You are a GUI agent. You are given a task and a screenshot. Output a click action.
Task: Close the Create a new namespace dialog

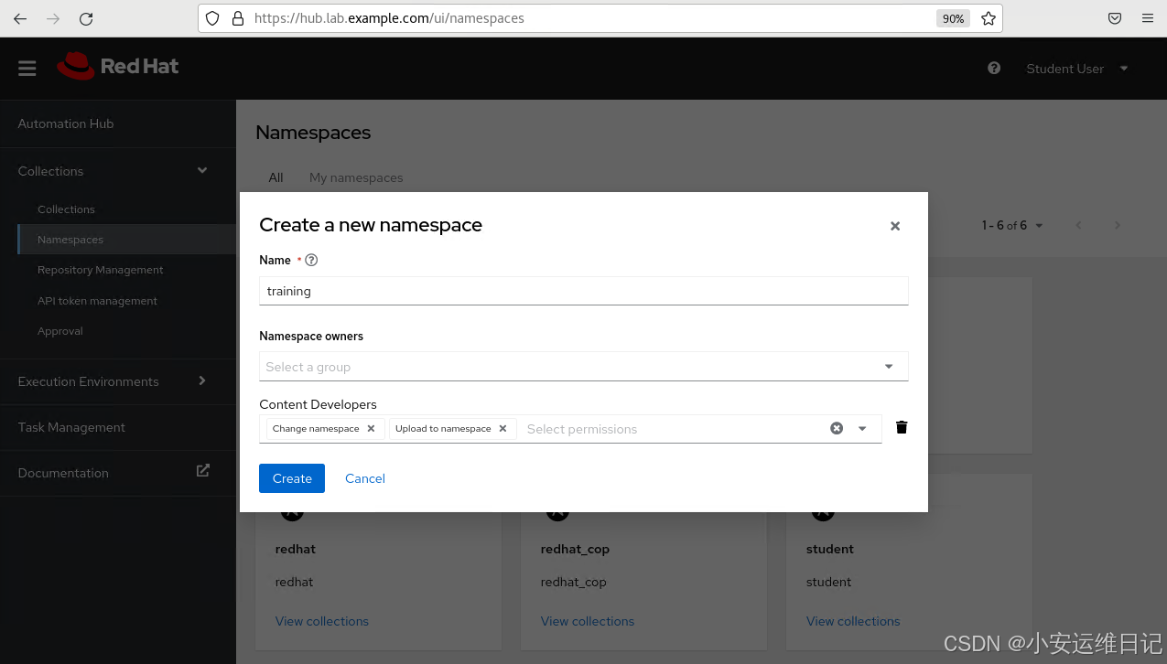pos(895,226)
